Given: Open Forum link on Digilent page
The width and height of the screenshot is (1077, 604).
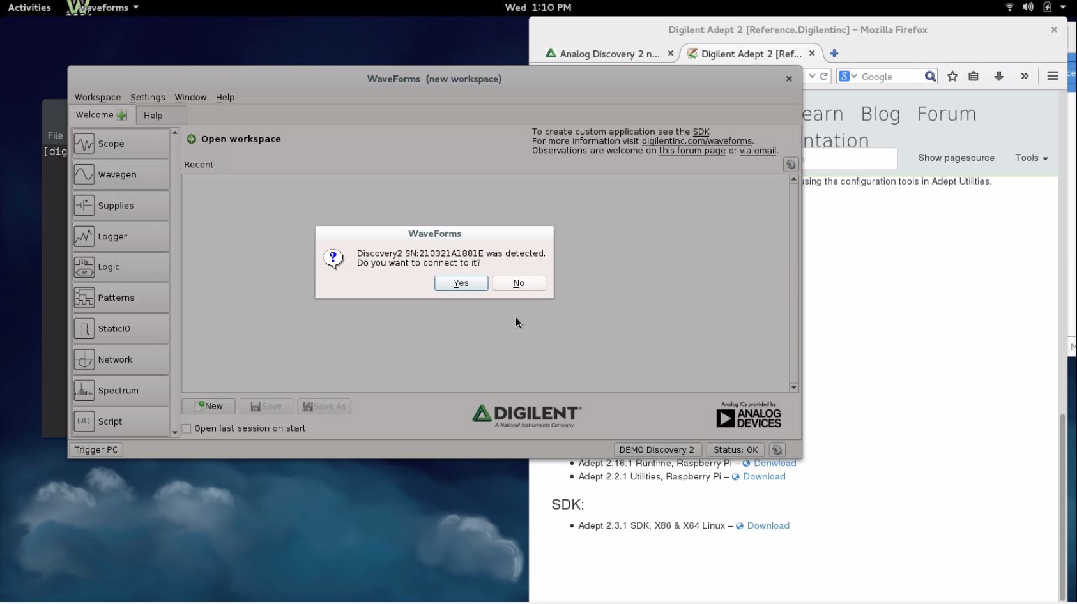Looking at the screenshot, I should point(947,114).
